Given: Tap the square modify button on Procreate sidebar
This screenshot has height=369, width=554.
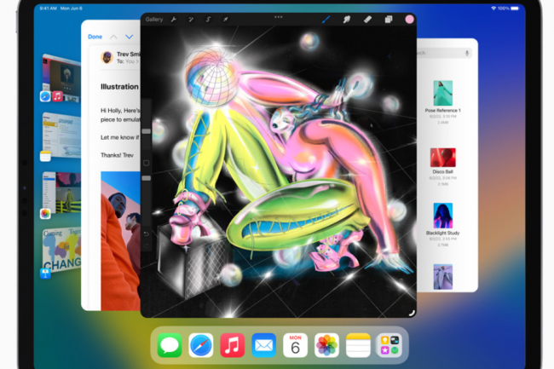Looking at the screenshot, I should [x=147, y=163].
